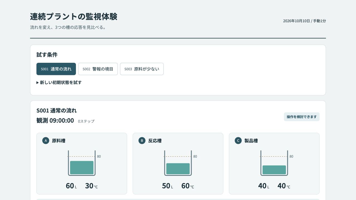Click the 40 L volume of 製品槽
Viewport: 356px width, 200px height.
264,186
